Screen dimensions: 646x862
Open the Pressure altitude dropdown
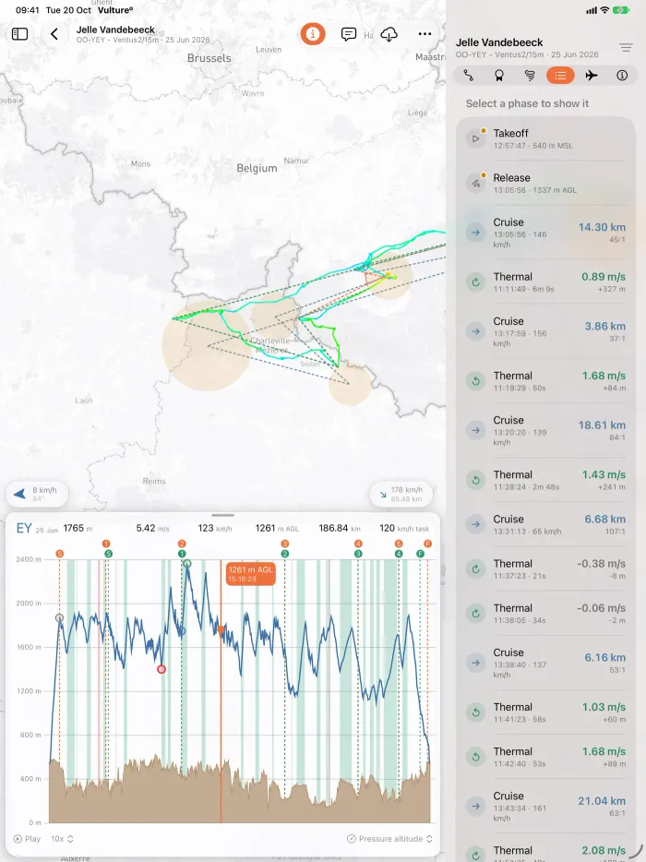coord(389,839)
